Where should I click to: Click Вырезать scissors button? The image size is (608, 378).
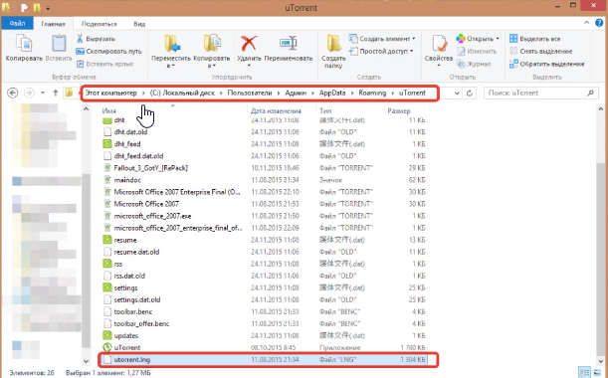96,39
